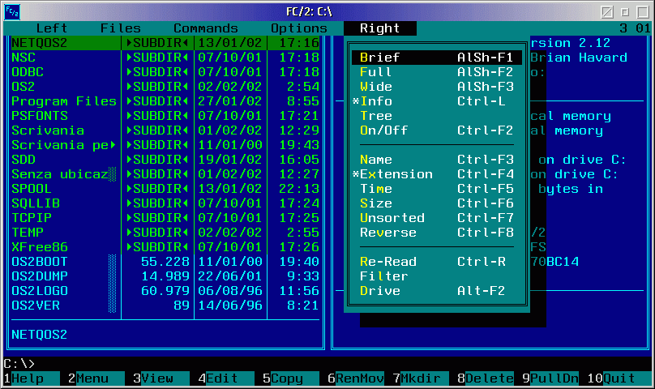The height and width of the screenshot is (389, 655).
Task: Select the NSC directory
Action: click(x=24, y=58)
